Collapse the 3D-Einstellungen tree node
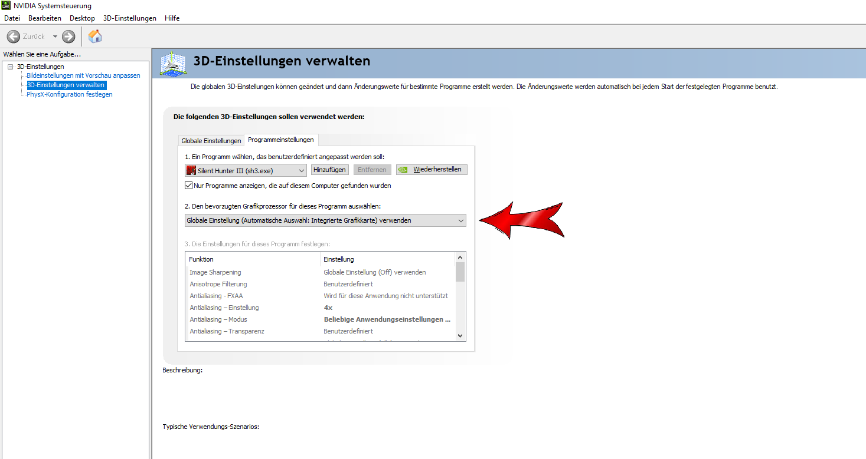The image size is (866, 459). (x=11, y=67)
